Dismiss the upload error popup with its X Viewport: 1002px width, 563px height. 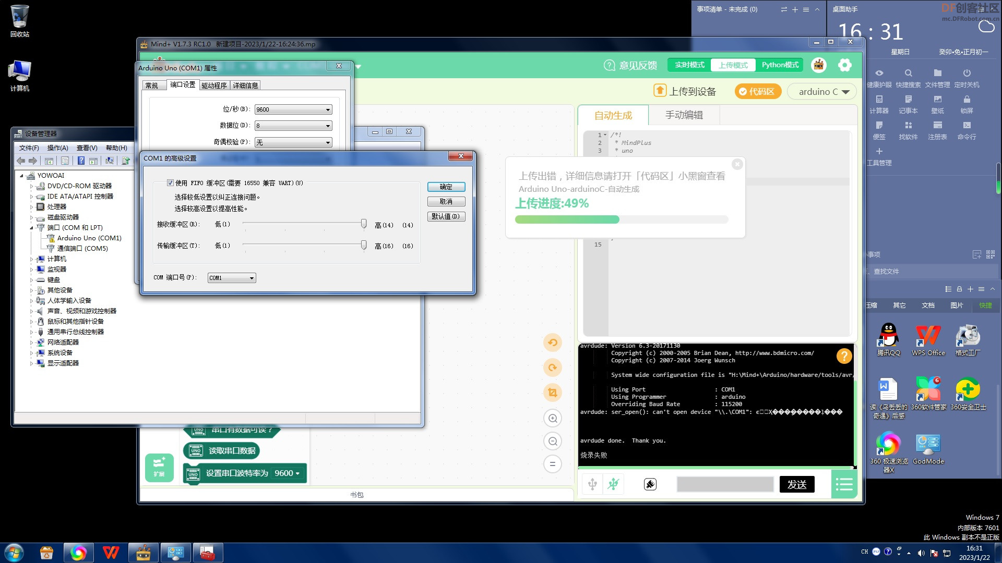pyautogui.click(x=737, y=164)
